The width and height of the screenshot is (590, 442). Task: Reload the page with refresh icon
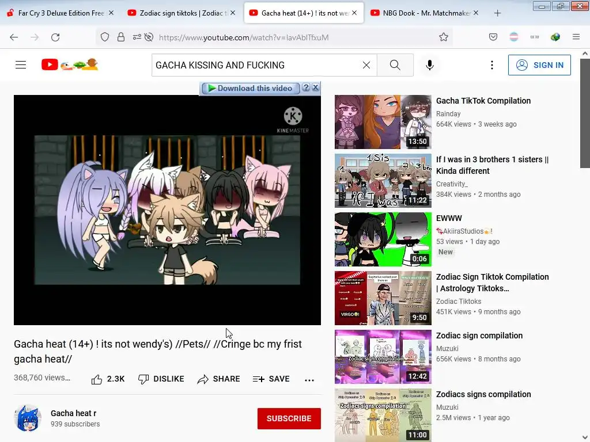(x=55, y=37)
